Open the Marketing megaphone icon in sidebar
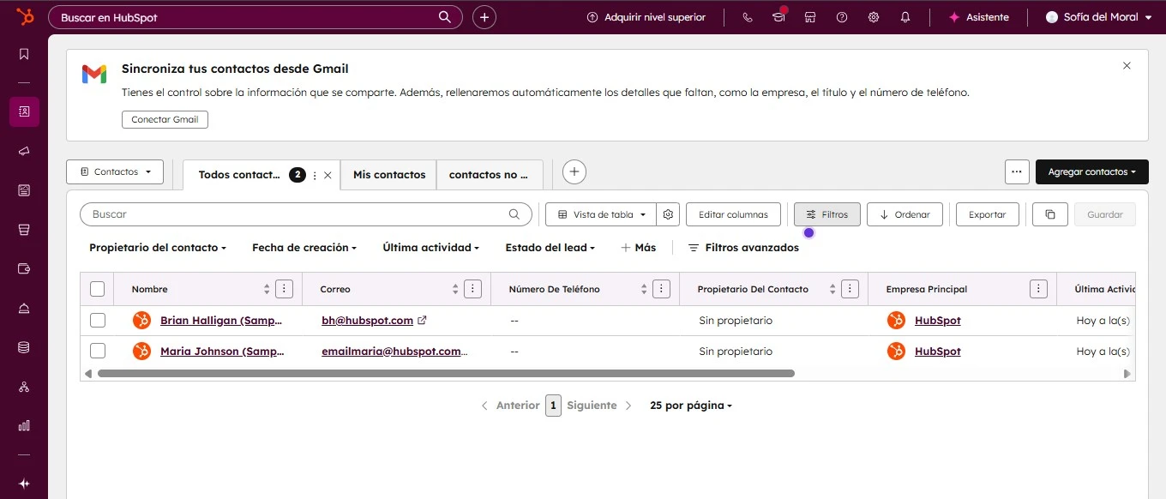The height and width of the screenshot is (499, 1166). coord(24,151)
